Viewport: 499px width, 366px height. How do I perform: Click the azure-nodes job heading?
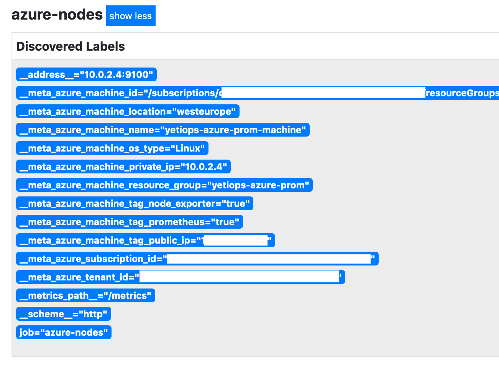pyautogui.click(x=57, y=14)
